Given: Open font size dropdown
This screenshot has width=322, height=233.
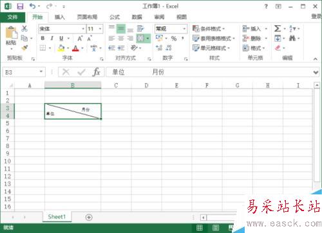Looking at the screenshot, I should pyautogui.click(x=100, y=28).
